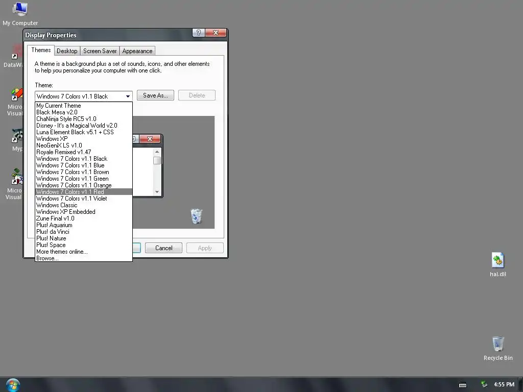Viewport: 523px width, 392px height.
Task: Select Plus! Space theme
Action: (x=84, y=245)
